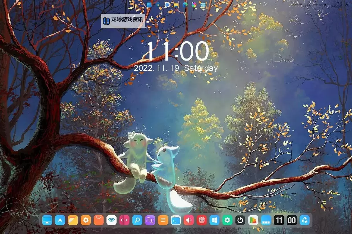The height and width of the screenshot is (234, 352).
Task: Open the Wi-Fi icon in the dock
Action: pos(111,220)
